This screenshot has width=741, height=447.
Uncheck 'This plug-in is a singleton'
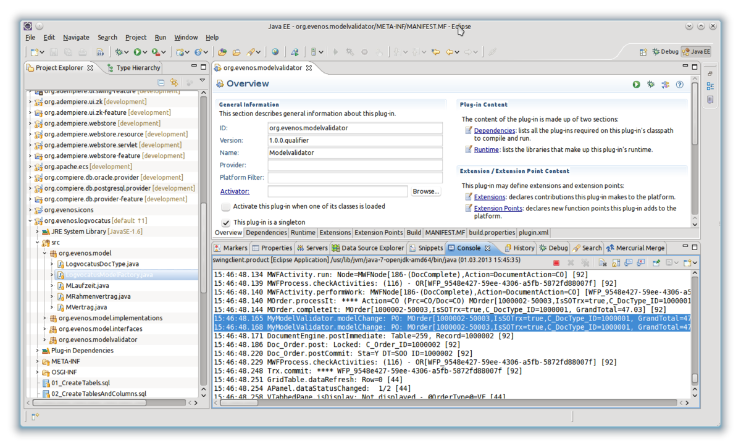pos(226,222)
